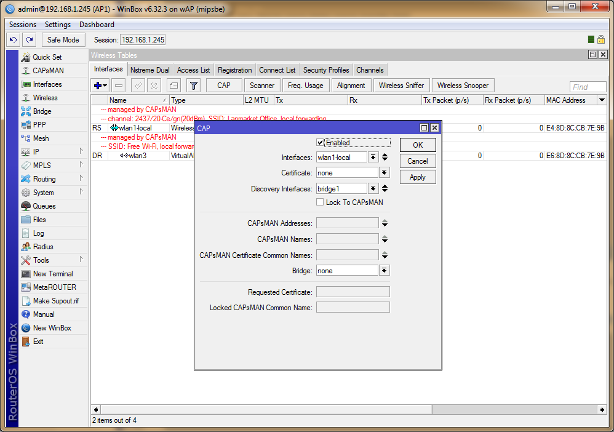Switch to the Security Profiles tab

pyautogui.click(x=326, y=70)
